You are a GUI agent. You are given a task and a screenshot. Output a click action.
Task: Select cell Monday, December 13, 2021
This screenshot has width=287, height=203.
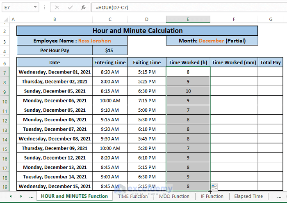[x=55, y=167]
